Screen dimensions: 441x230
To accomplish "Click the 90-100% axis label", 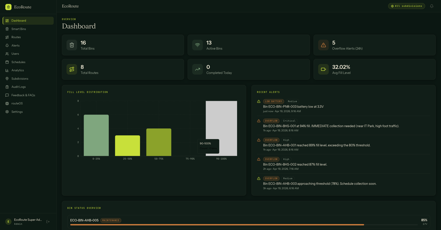I will pyautogui.click(x=221, y=159).
